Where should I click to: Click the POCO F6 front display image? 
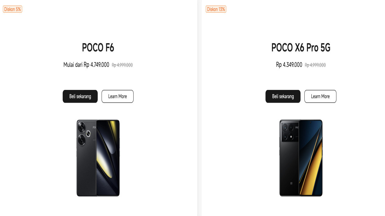(x=108, y=158)
